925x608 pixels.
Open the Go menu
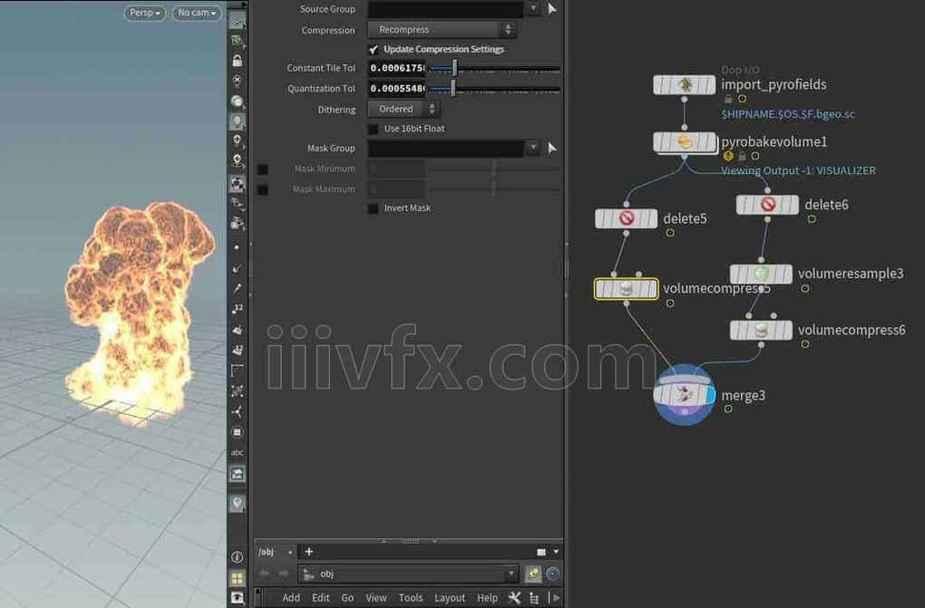pyautogui.click(x=347, y=598)
